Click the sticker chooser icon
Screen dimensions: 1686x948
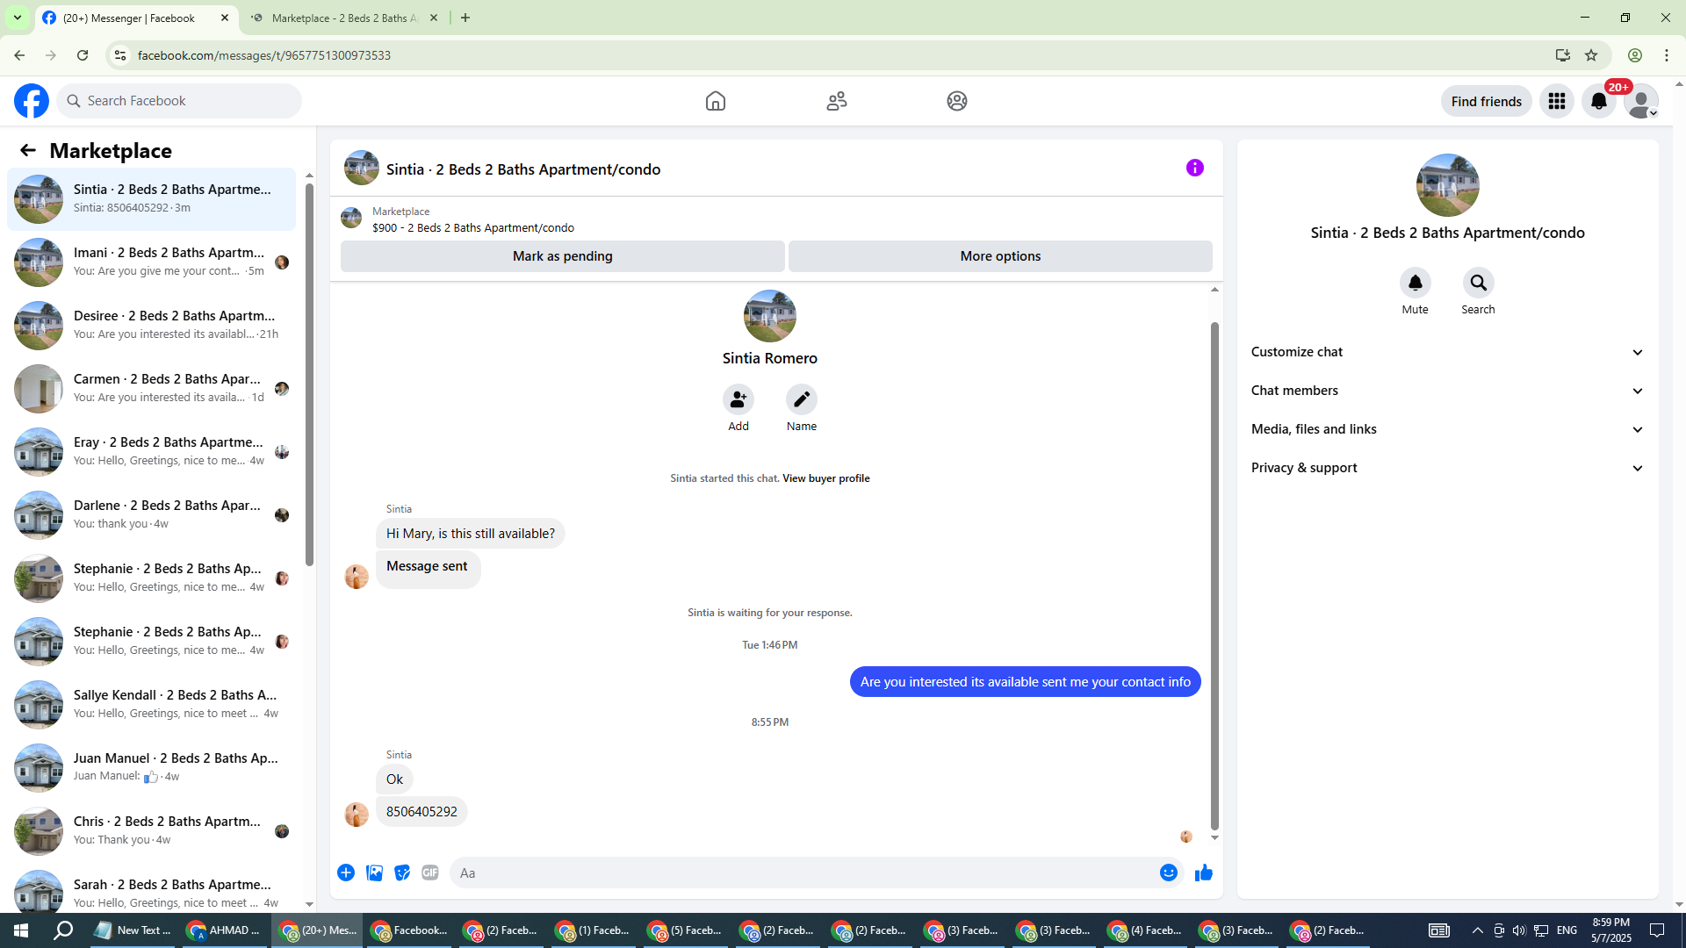tap(402, 873)
